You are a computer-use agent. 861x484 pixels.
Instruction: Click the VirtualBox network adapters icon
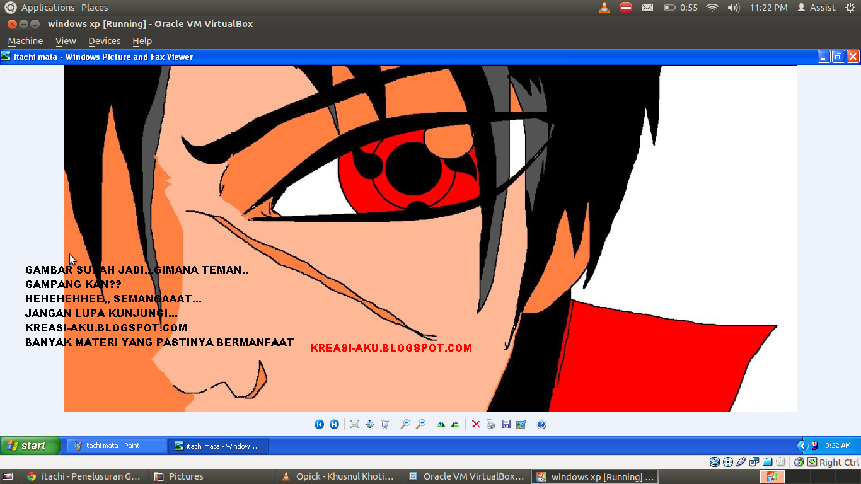click(754, 462)
